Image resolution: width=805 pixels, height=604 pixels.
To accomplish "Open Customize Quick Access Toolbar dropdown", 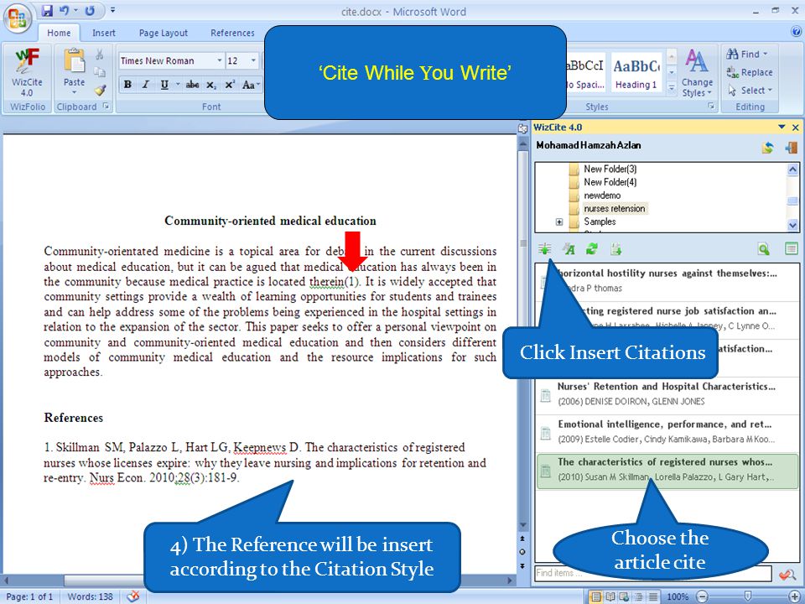I will (x=112, y=10).
